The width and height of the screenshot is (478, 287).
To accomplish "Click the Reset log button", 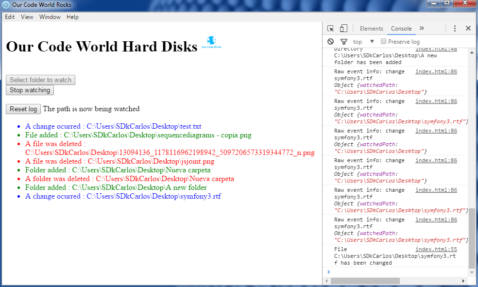I will tap(23, 109).
